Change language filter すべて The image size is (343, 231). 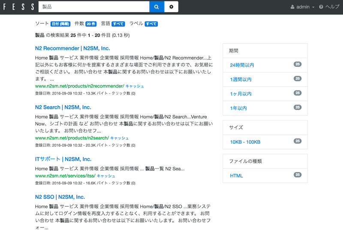pyautogui.click(x=118, y=24)
